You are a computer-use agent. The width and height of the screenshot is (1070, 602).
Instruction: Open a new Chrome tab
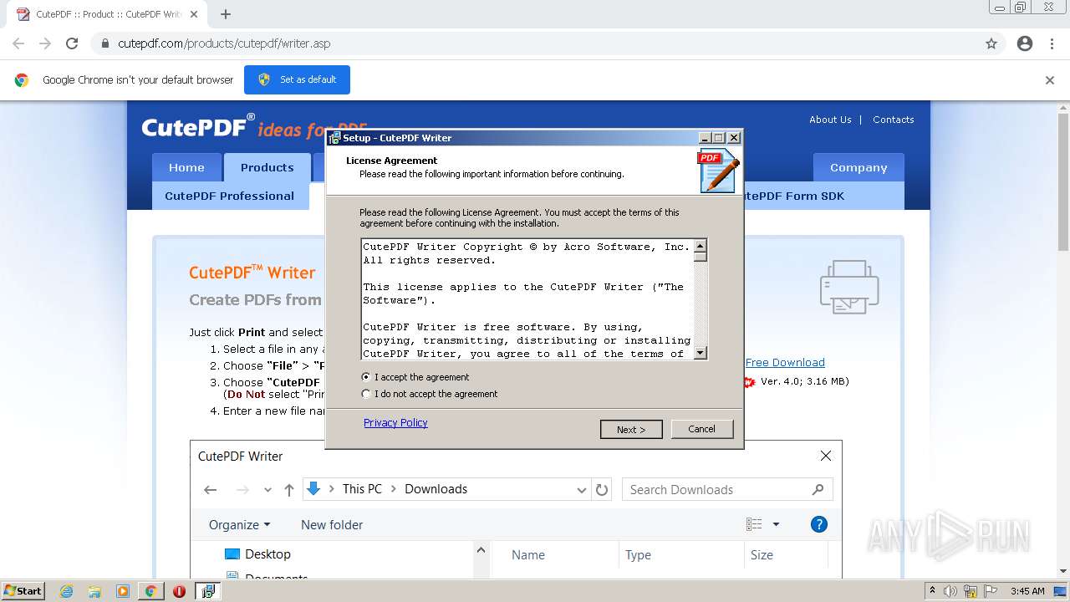pyautogui.click(x=226, y=14)
